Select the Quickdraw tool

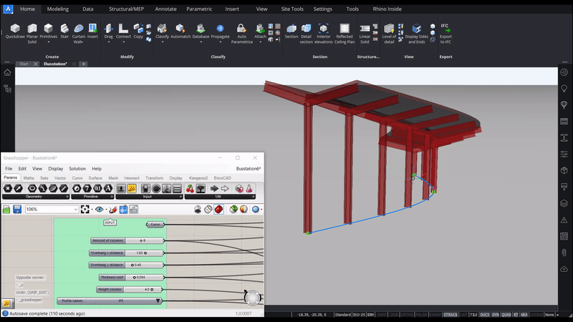(x=14, y=30)
